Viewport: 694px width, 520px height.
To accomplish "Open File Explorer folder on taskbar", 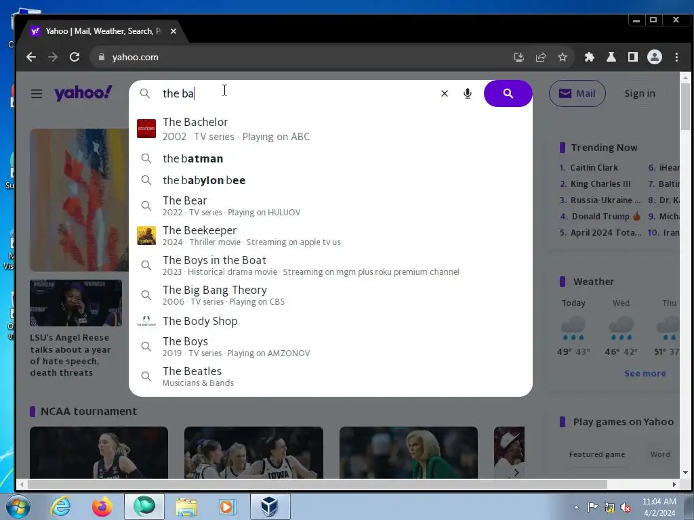I will pyautogui.click(x=186, y=506).
